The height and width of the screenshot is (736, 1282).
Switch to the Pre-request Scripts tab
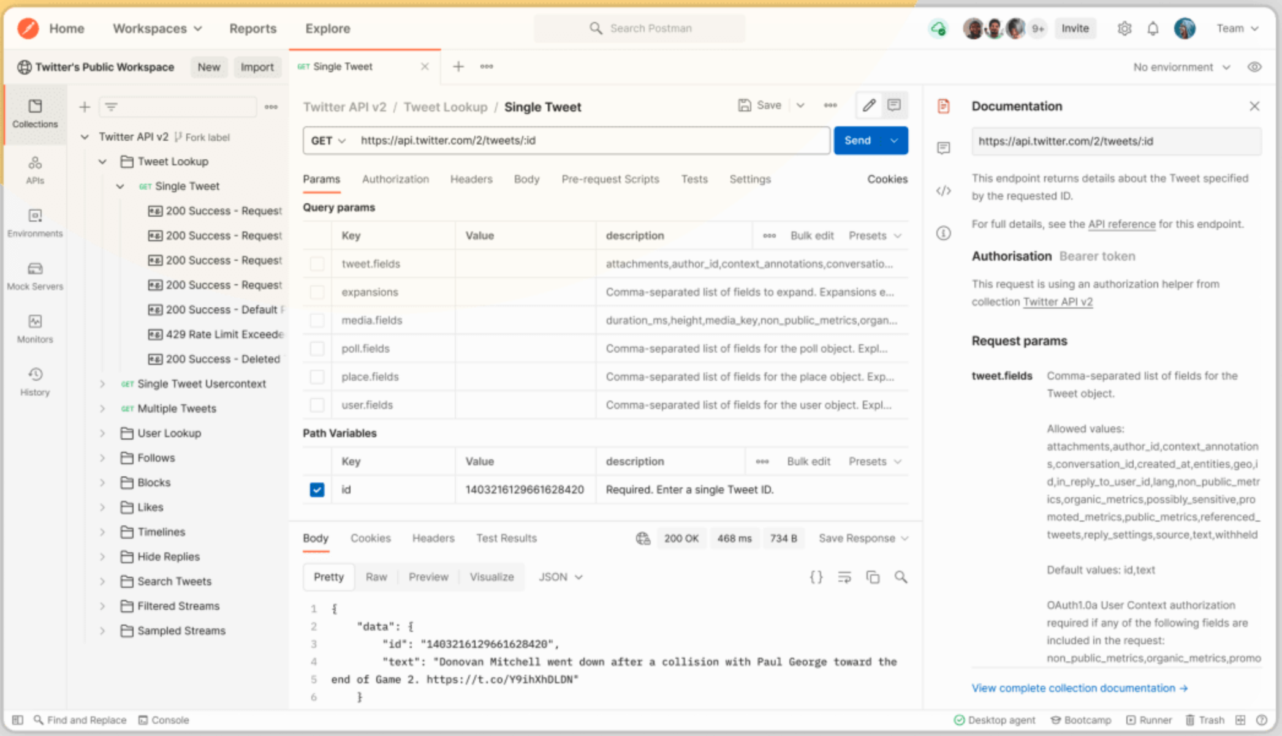[610, 179]
